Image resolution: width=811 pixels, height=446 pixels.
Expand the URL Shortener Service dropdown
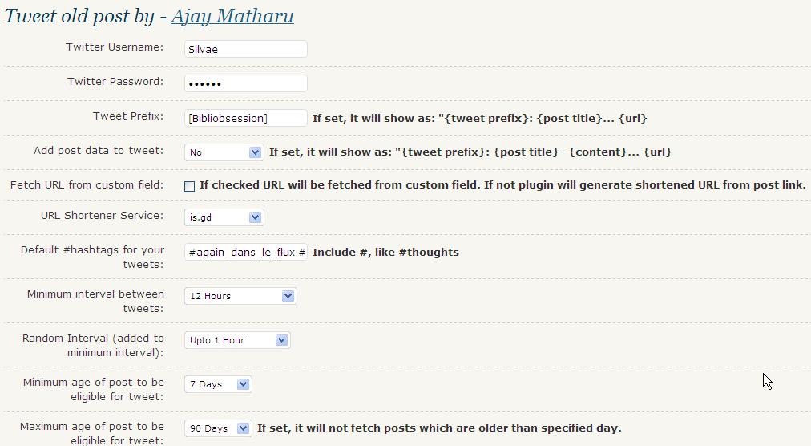[x=224, y=217]
